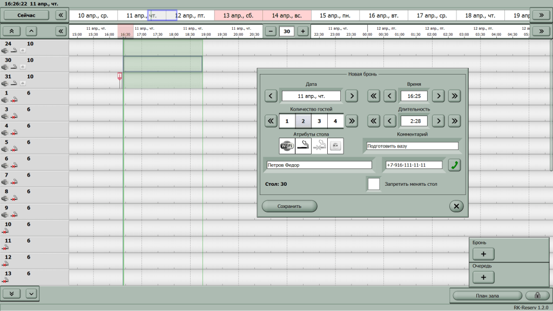Move table list up one row
This screenshot has width=553, height=311.
(x=31, y=31)
